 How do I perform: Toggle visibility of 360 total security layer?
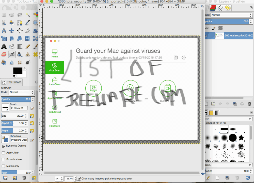(x=206, y=35)
